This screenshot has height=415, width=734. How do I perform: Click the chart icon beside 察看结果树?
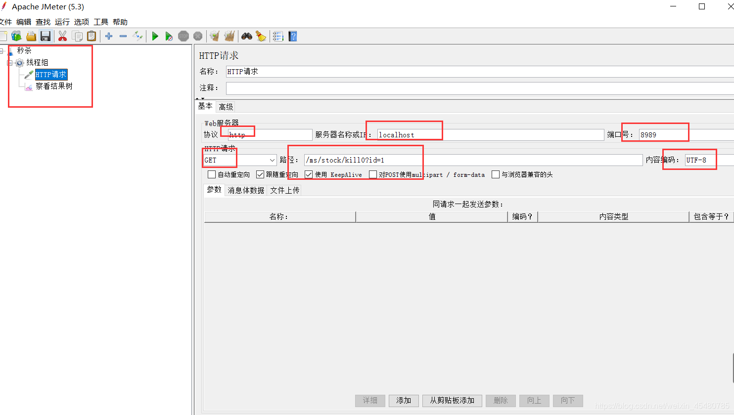(29, 86)
